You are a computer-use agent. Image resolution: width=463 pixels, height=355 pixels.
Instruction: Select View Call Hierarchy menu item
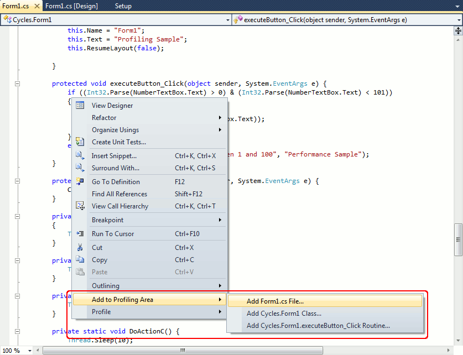[149, 206]
